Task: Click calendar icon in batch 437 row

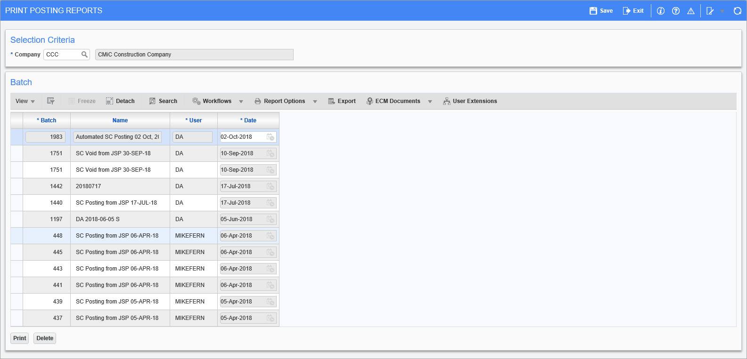Action: [271, 318]
